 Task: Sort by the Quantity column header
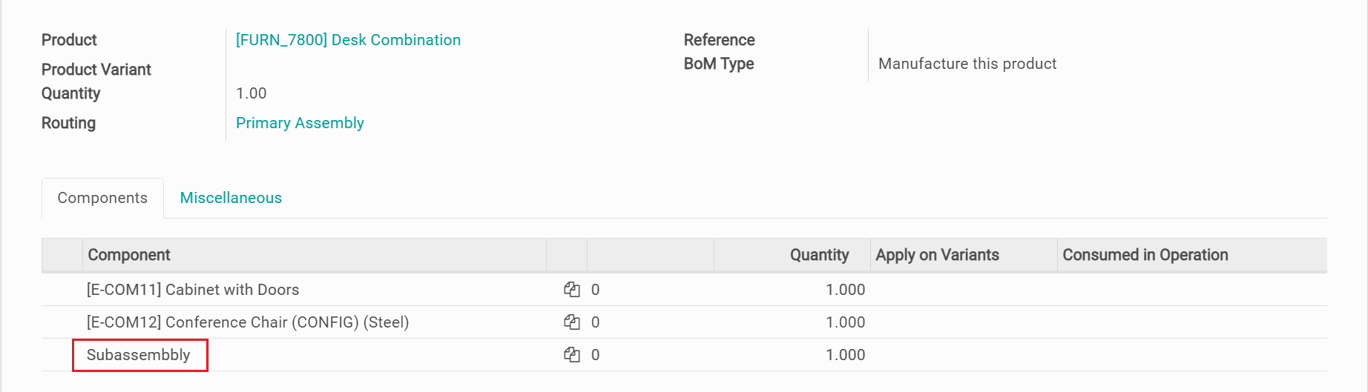pos(819,255)
